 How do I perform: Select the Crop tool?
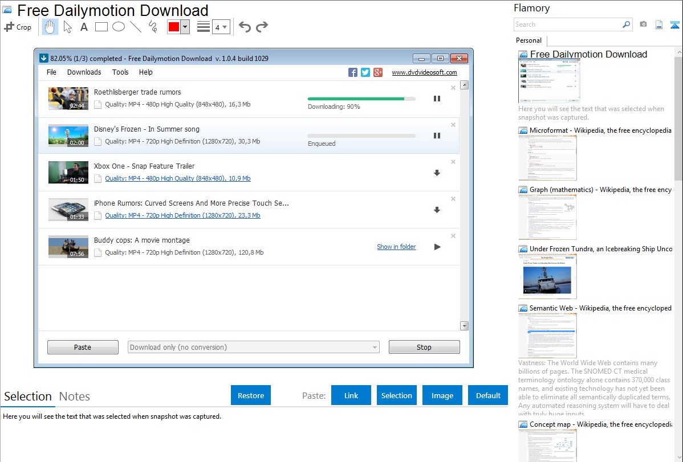[18, 27]
